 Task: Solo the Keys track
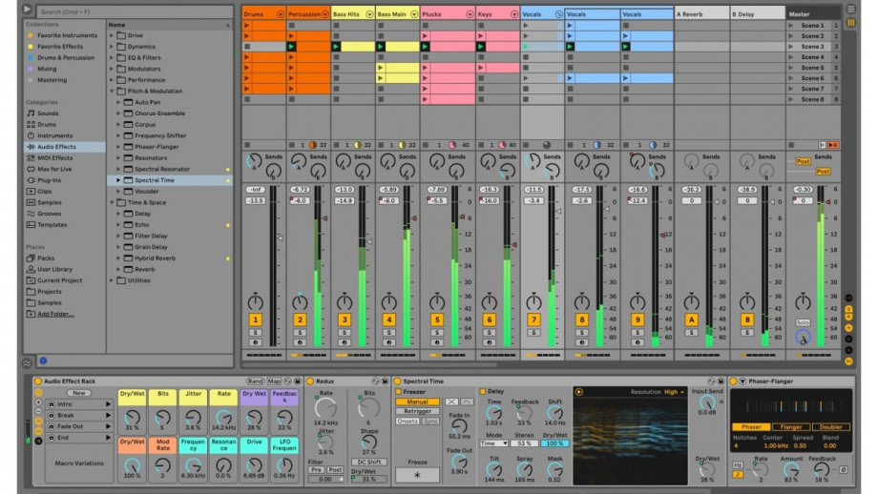tap(489, 332)
